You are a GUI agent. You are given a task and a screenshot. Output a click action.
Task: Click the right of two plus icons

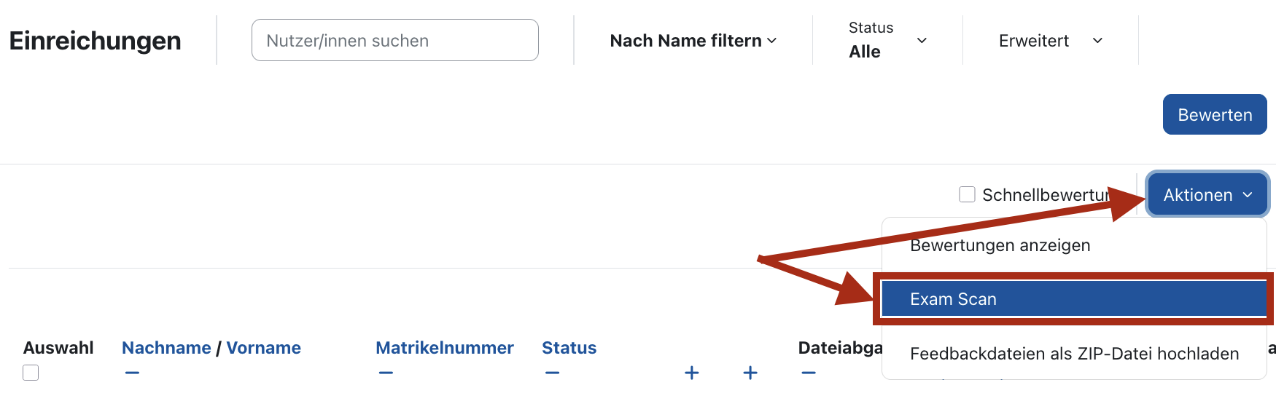[750, 373]
